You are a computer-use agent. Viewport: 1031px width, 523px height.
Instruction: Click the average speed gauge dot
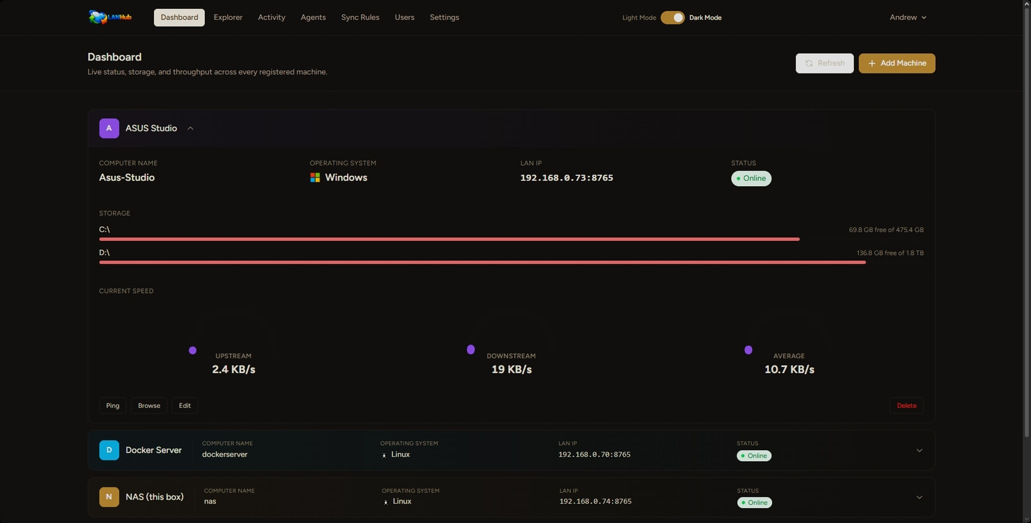(x=748, y=350)
